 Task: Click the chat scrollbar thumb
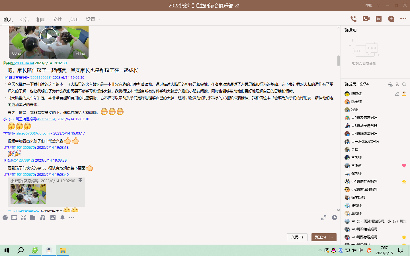point(339,61)
